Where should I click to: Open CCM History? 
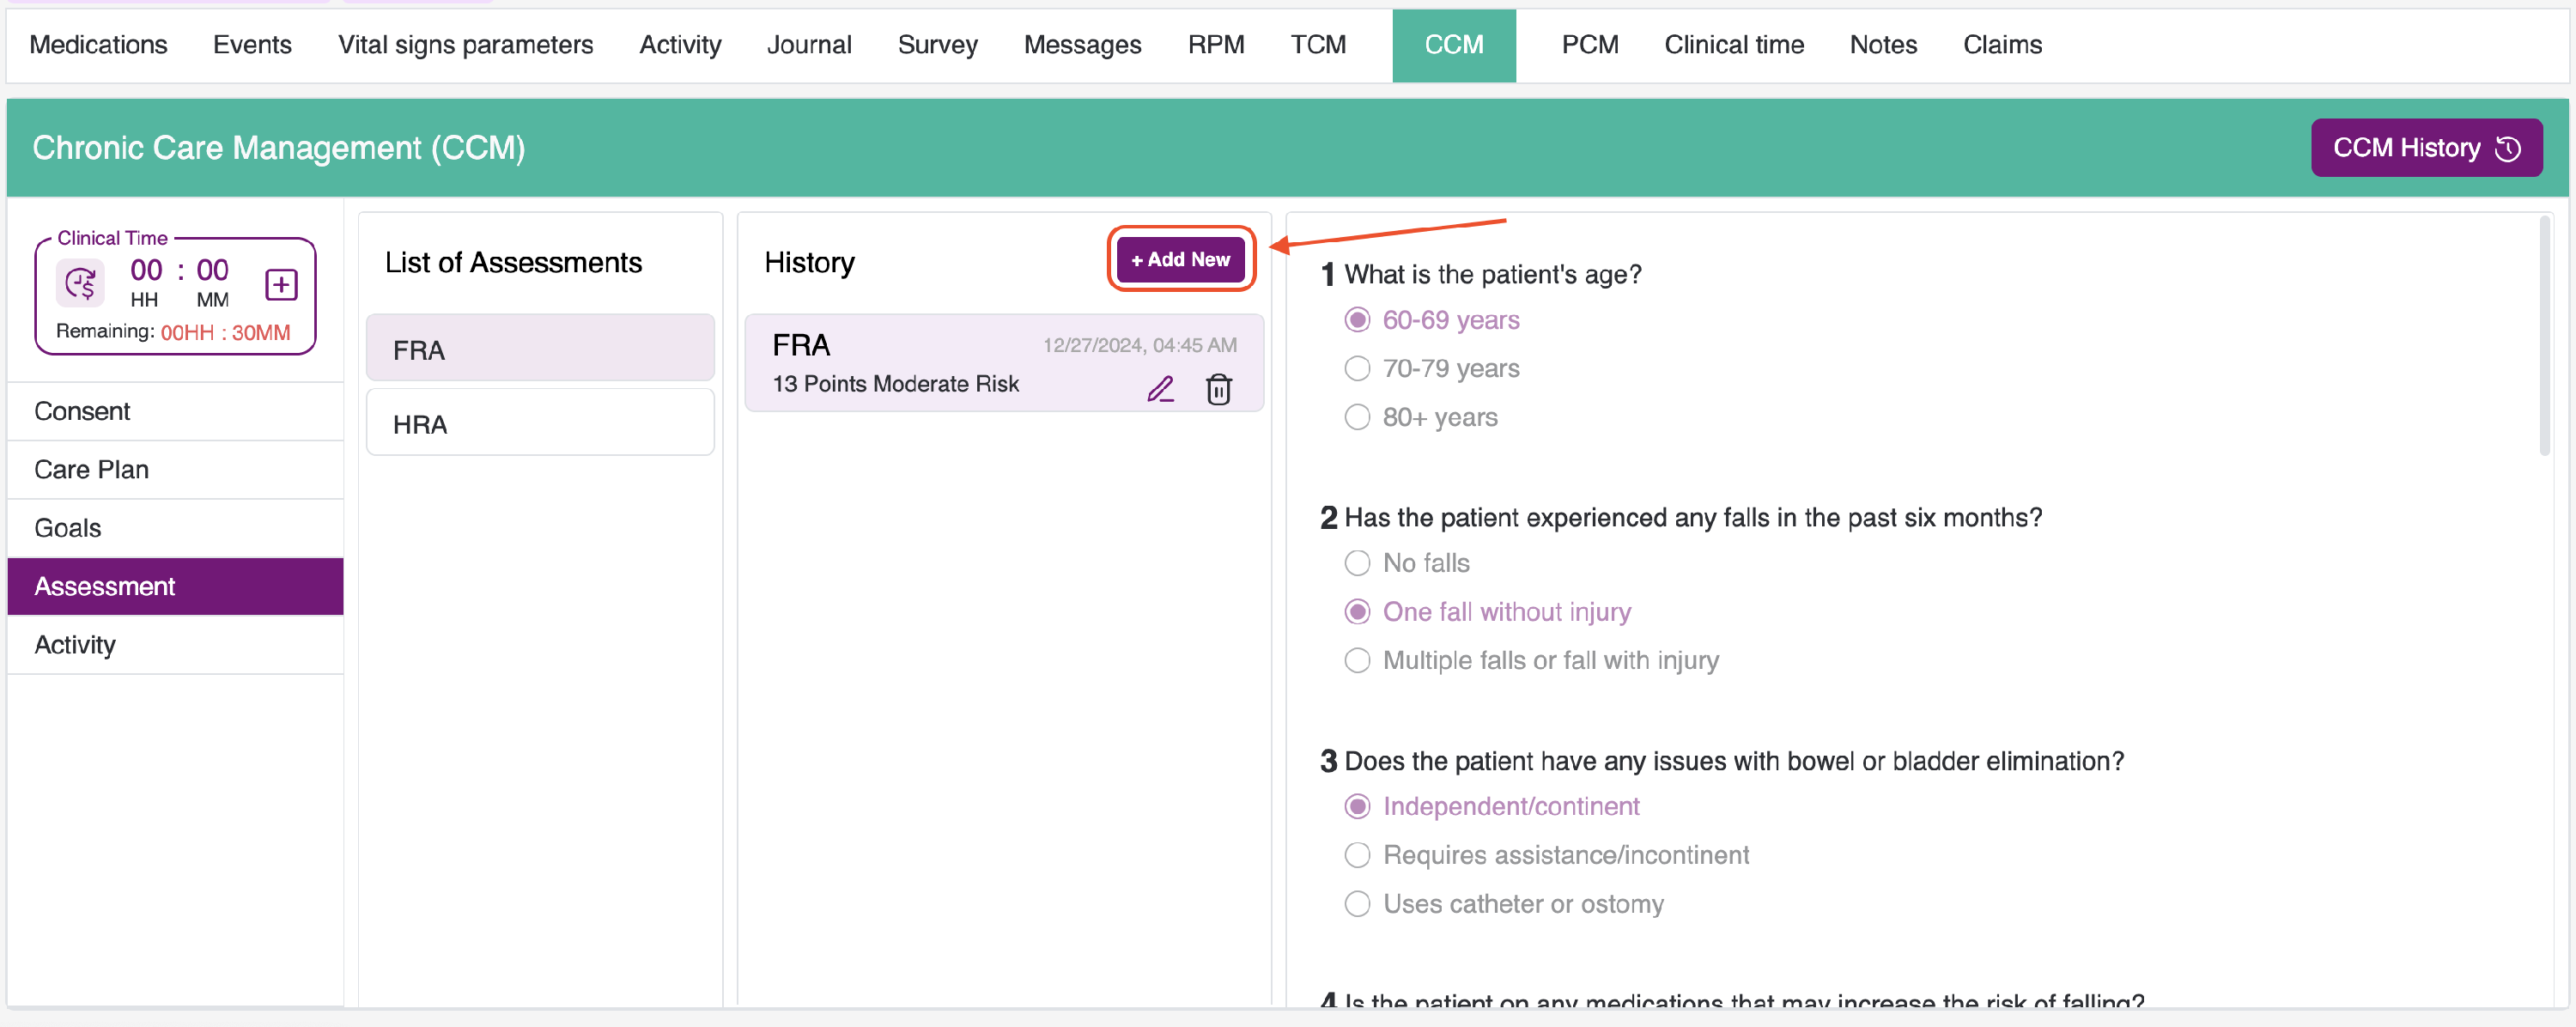[x=2425, y=148]
